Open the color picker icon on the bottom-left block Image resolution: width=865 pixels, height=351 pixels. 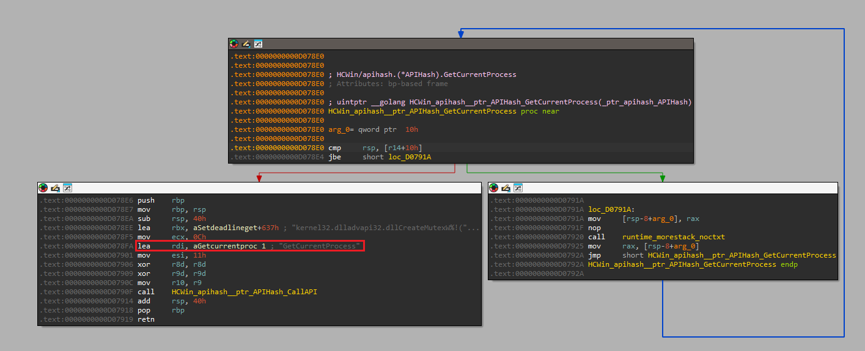click(43, 187)
